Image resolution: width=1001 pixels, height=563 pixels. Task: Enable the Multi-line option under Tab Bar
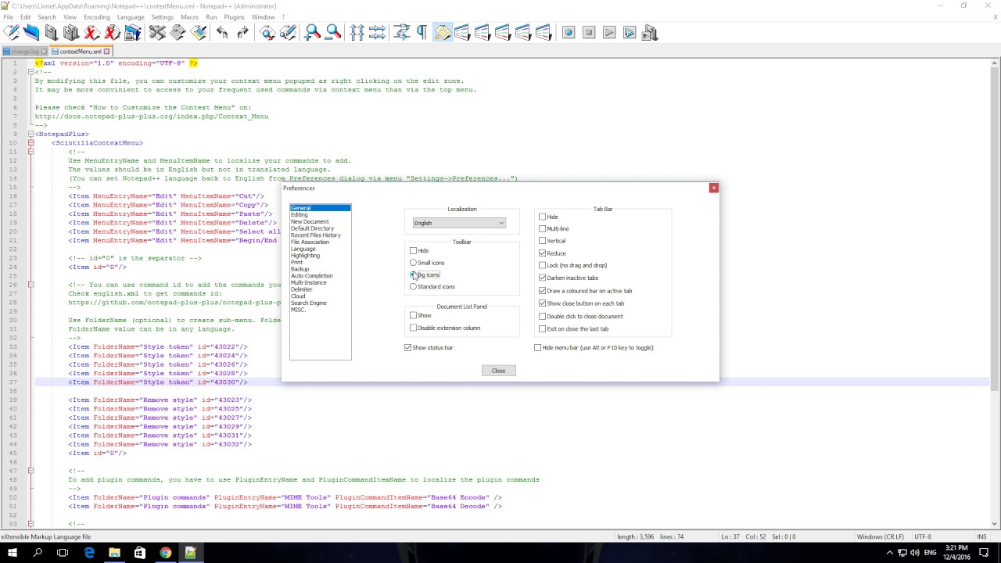(x=543, y=228)
